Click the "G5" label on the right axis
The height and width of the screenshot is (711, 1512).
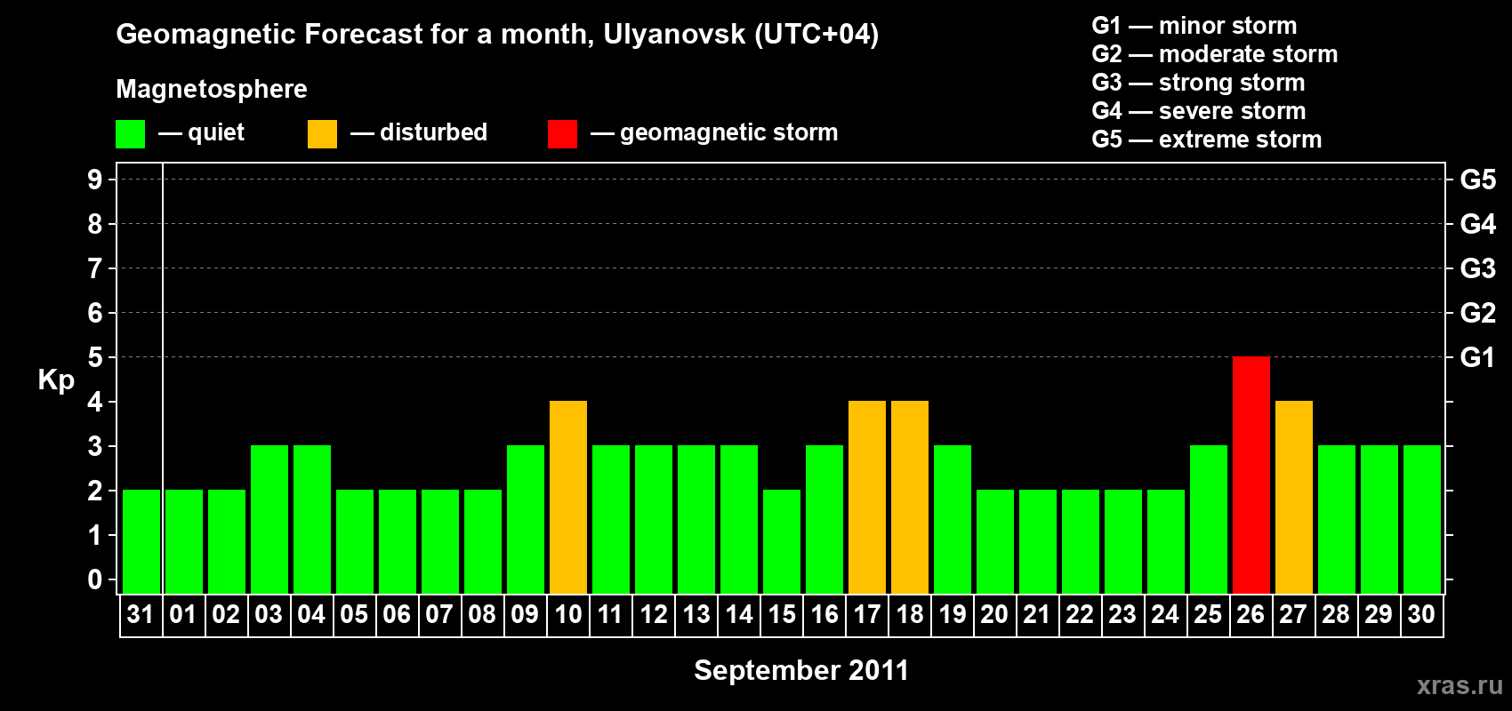point(1477,180)
